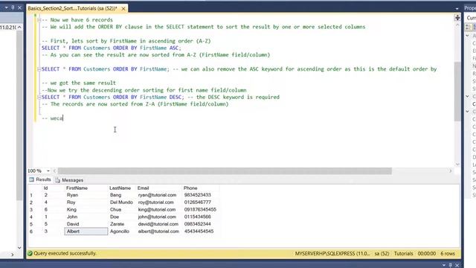The width and height of the screenshot is (476, 268).
Task: Click the horizontal scrollbar left arrow
Action: [54, 171]
